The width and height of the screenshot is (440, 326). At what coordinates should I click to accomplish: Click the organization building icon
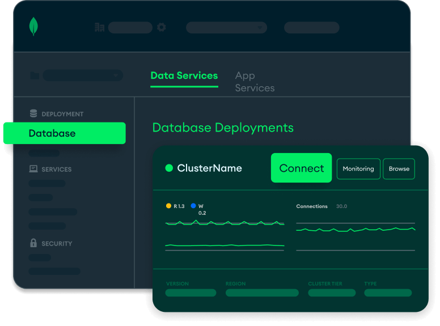99,27
